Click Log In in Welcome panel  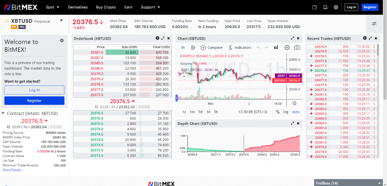pos(34,90)
